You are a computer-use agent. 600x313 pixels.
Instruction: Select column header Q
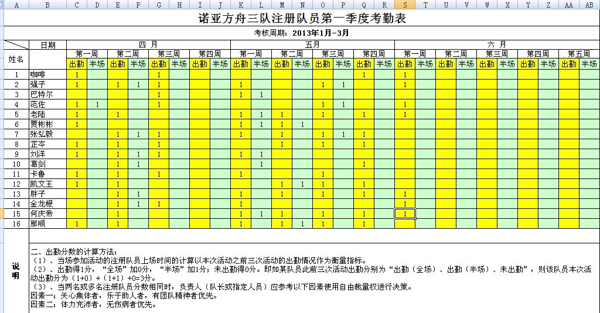[x=363, y=5]
